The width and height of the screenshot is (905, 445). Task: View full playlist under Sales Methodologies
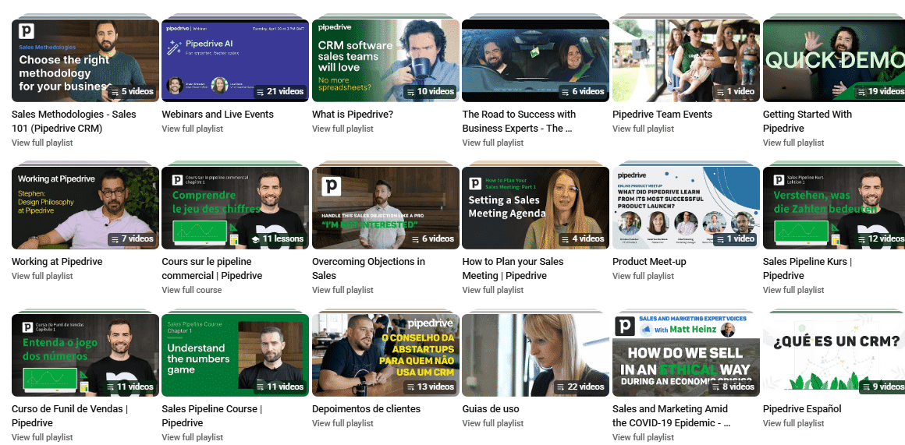pos(42,143)
